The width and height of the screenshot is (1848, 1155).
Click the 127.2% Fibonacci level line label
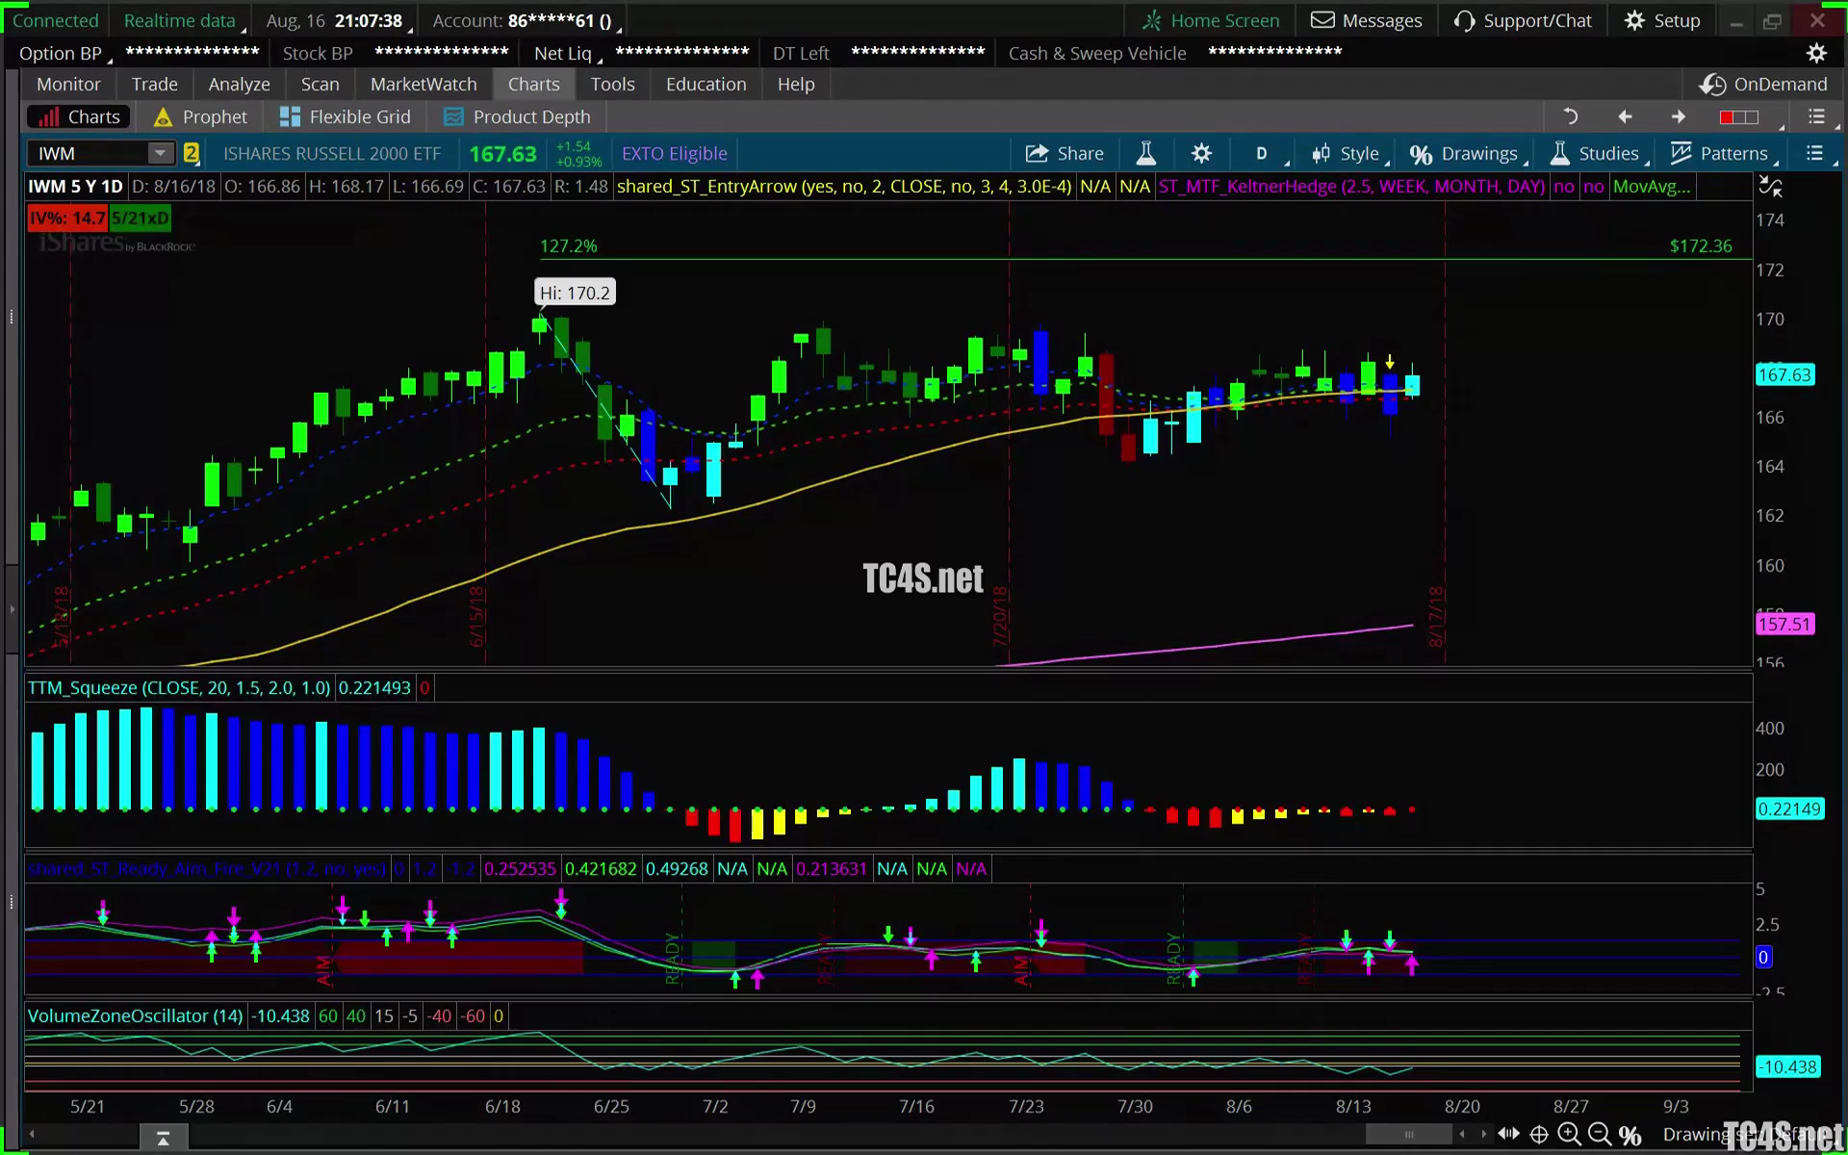click(x=569, y=246)
